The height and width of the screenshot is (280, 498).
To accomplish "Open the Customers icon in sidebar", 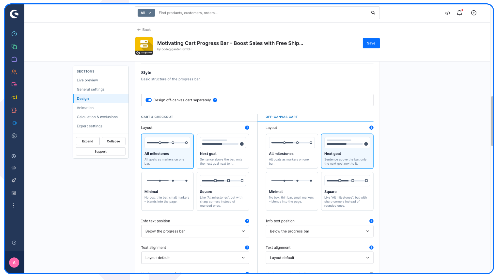I will tap(14, 72).
